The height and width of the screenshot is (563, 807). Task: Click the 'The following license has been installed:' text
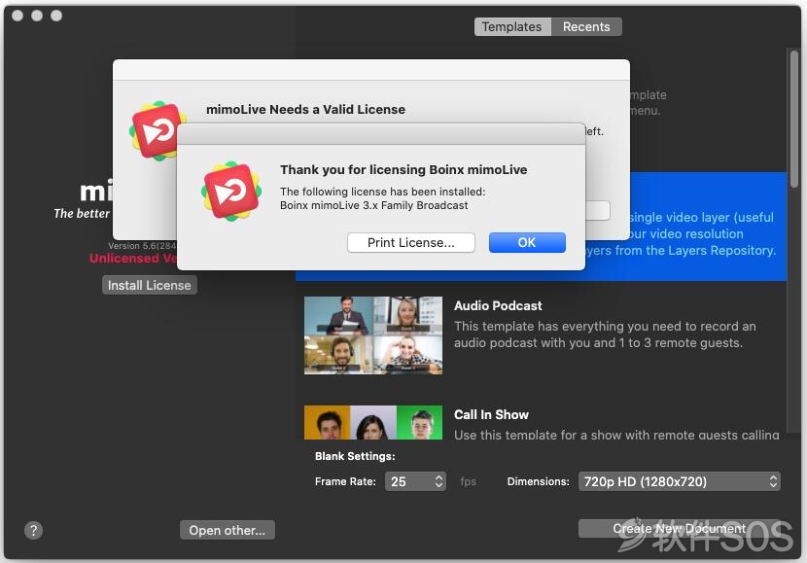pyautogui.click(x=382, y=192)
